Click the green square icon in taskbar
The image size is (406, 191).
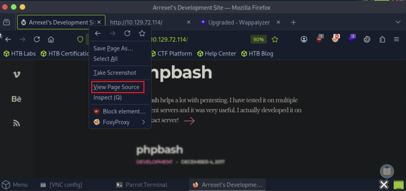click(x=398, y=185)
